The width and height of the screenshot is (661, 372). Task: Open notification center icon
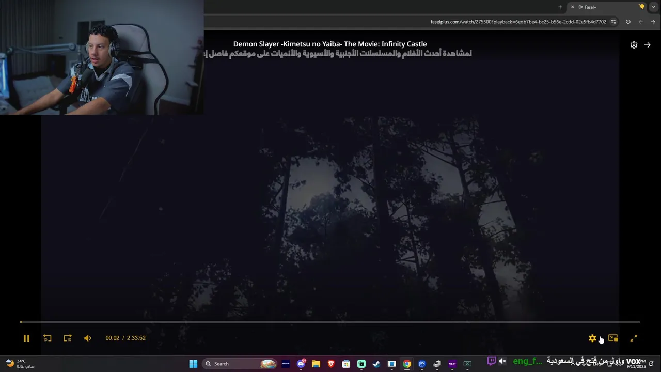[652, 364]
